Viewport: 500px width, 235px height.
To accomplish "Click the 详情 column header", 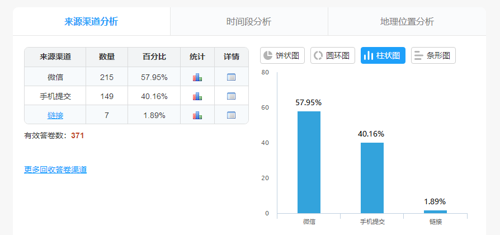I will point(232,57).
